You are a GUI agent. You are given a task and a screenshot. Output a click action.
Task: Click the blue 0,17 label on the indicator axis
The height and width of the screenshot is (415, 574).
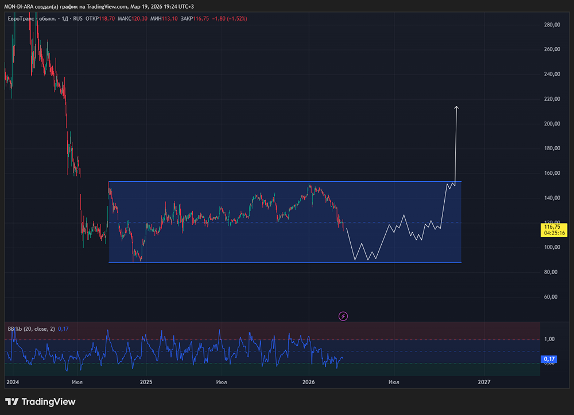click(549, 359)
